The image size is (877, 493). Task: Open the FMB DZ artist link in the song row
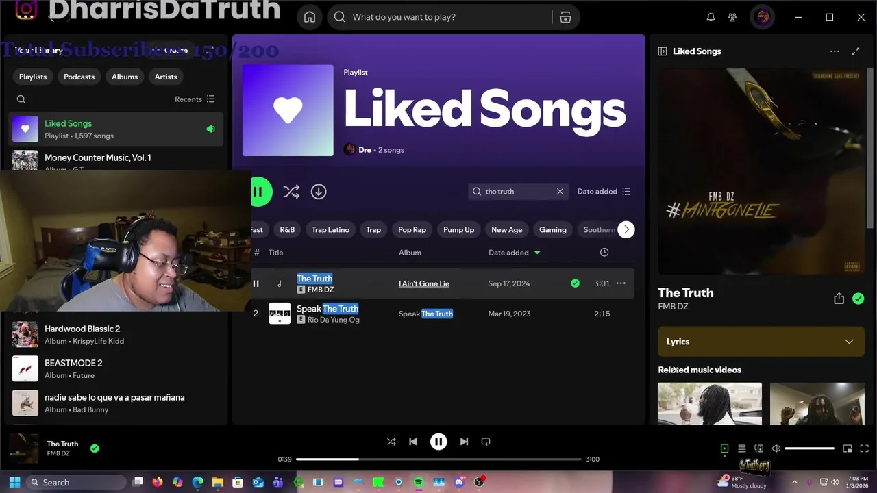coord(321,290)
